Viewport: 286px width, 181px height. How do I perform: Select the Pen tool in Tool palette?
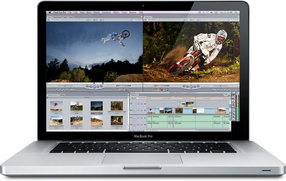(x=233, y=120)
